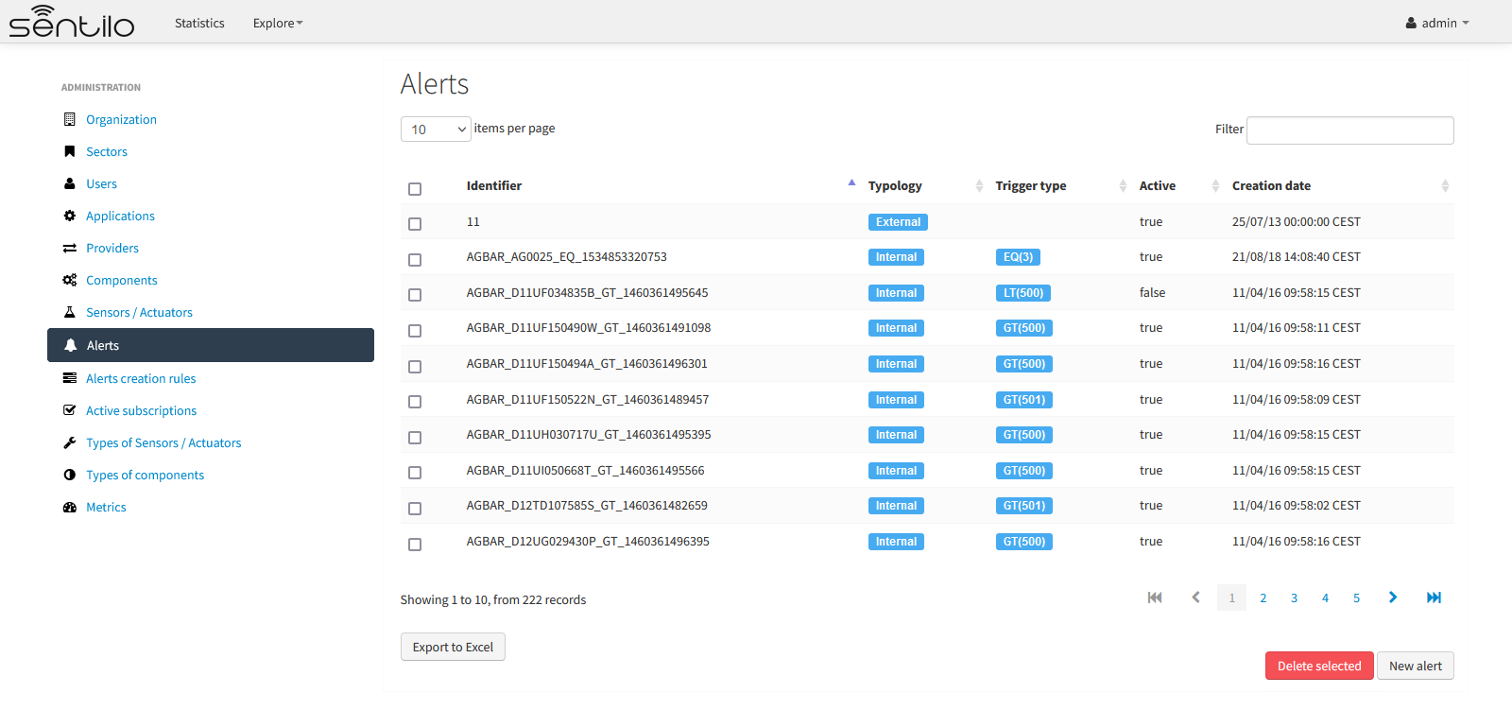Click the Users person icon
The image size is (1512, 710).
[x=69, y=183]
